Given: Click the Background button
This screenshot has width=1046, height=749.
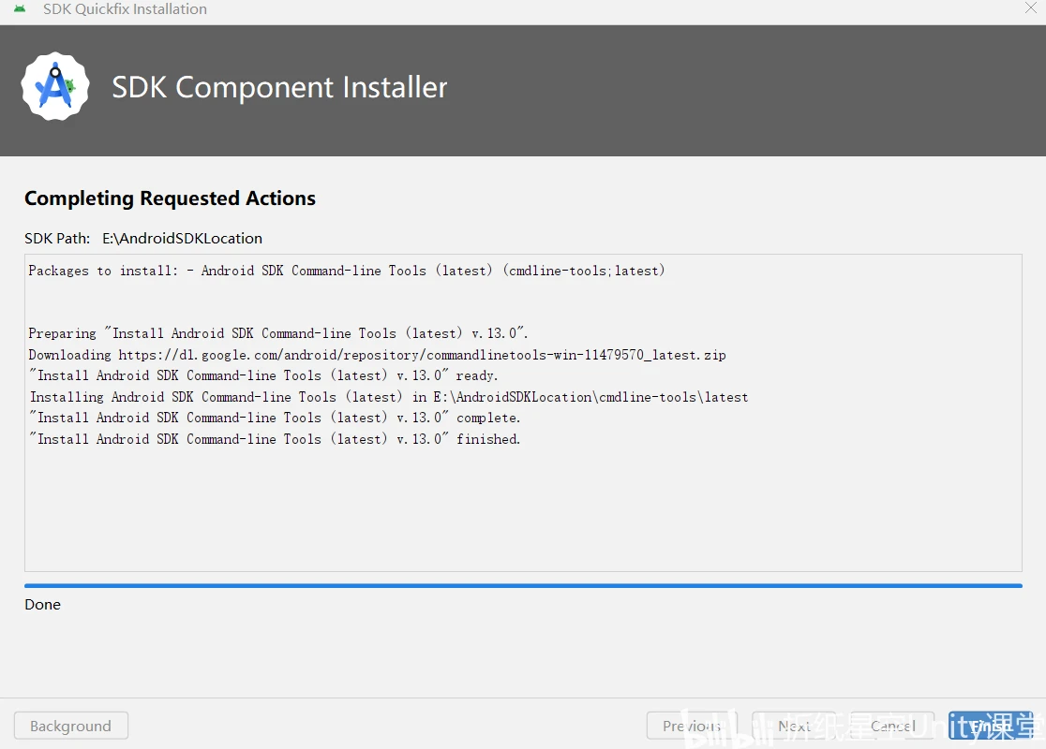Looking at the screenshot, I should tap(70, 726).
